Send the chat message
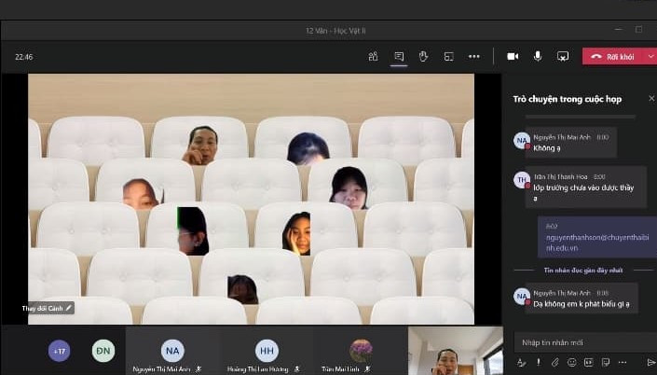 (x=650, y=362)
